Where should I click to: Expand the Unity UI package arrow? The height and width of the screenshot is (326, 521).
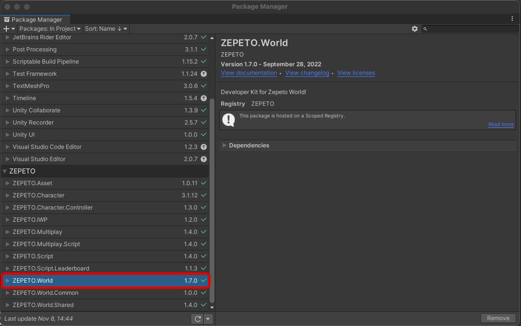pos(7,134)
